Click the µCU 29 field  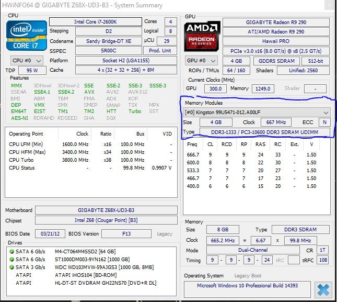167,41
